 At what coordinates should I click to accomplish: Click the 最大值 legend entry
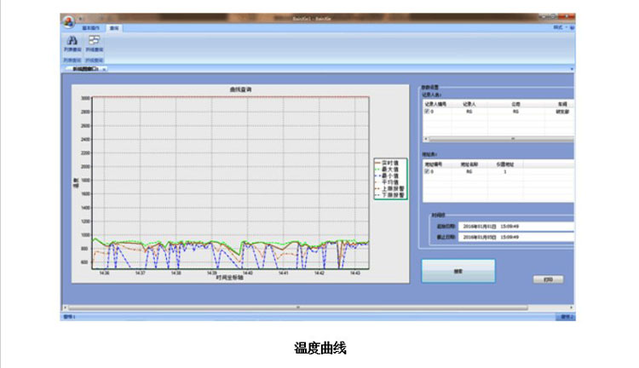(391, 170)
